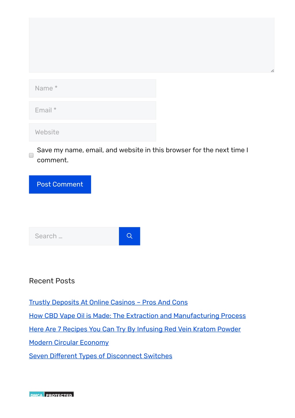The height and width of the screenshot is (418, 295).
Task: Click into the Website field
Action: [92, 132]
